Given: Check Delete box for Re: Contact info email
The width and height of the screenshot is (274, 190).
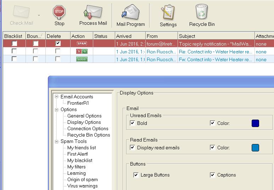Looking at the screenshot, I should (x=58, y=51).
